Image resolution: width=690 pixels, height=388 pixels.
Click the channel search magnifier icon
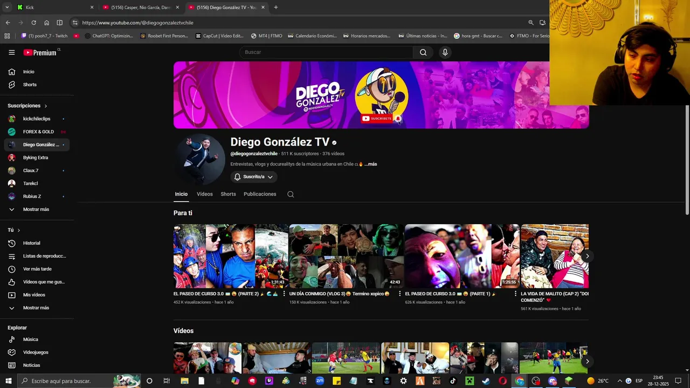[291, 195]
